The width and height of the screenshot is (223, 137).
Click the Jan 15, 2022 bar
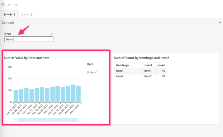[16, 96]
